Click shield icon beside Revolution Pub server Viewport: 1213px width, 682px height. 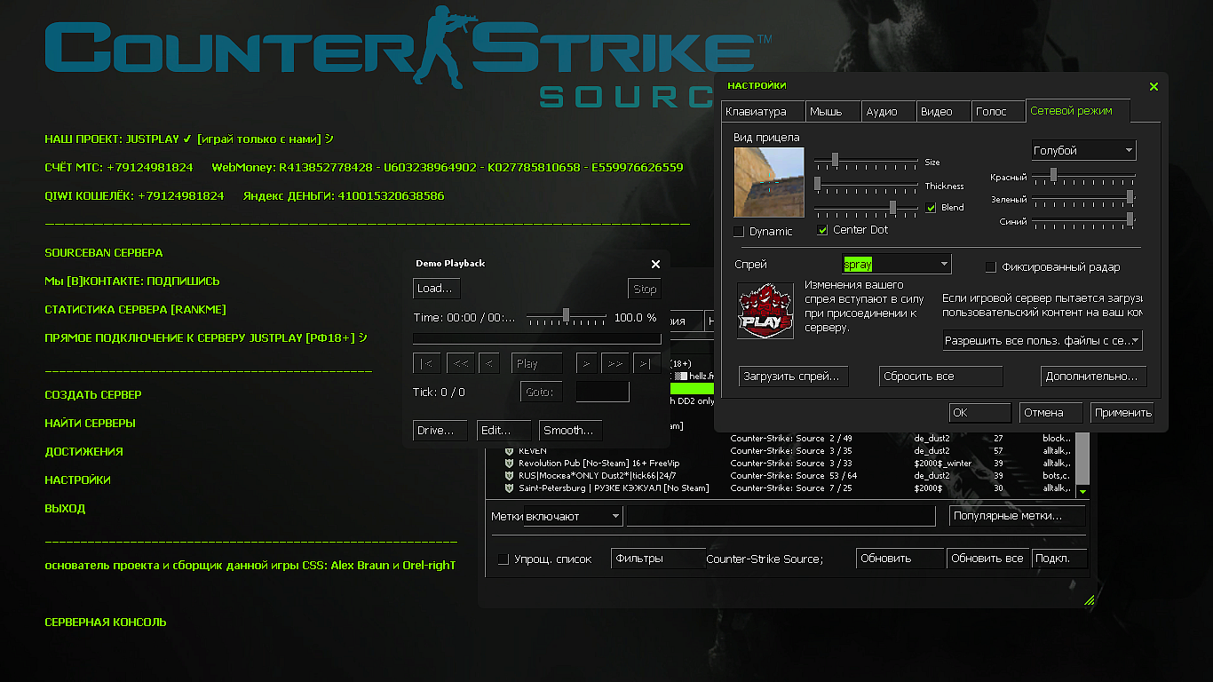510,464
